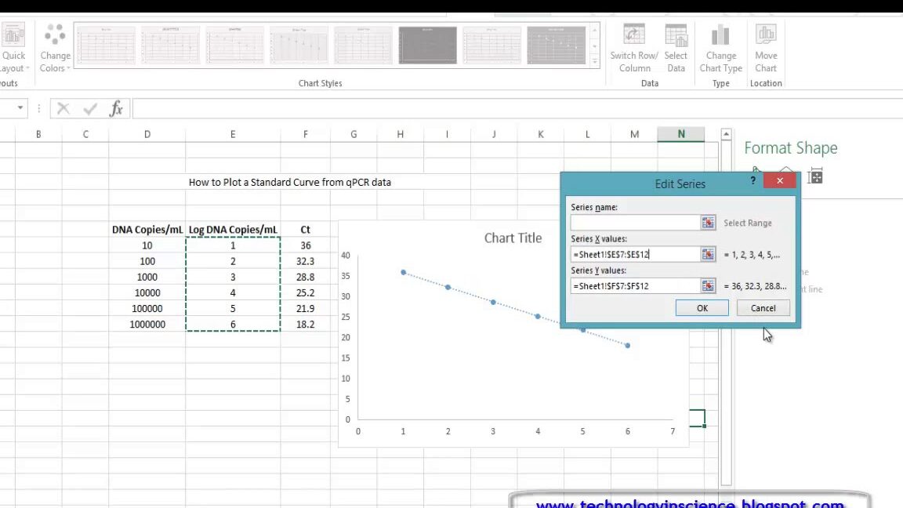Click the Series name input field

click(635, 223)
